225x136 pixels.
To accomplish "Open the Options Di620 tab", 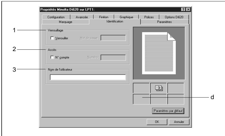I will (x=174, y=17).
